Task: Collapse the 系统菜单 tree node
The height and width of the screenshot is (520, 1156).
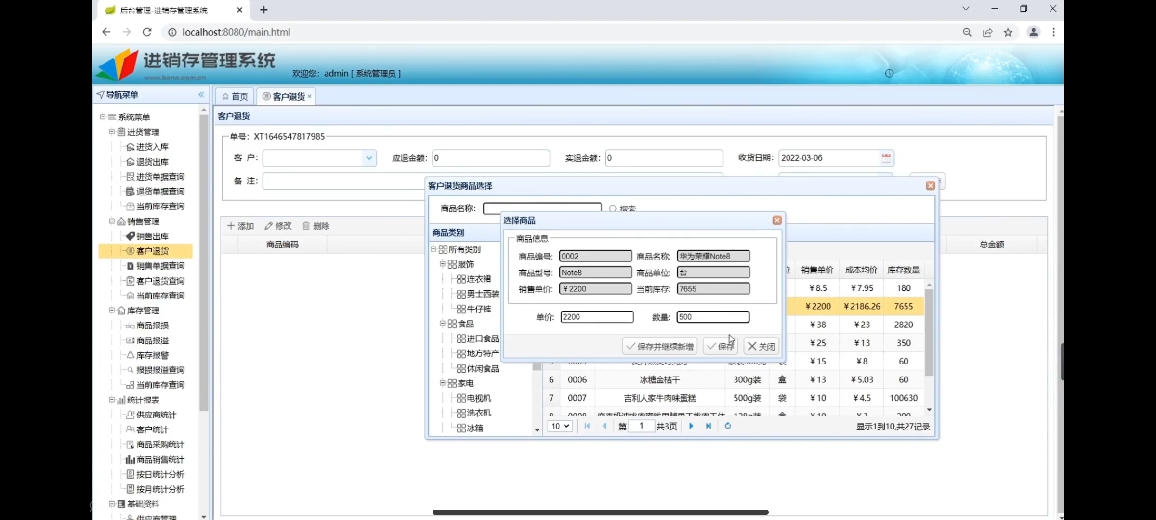Action: click(x=103, y=117)
